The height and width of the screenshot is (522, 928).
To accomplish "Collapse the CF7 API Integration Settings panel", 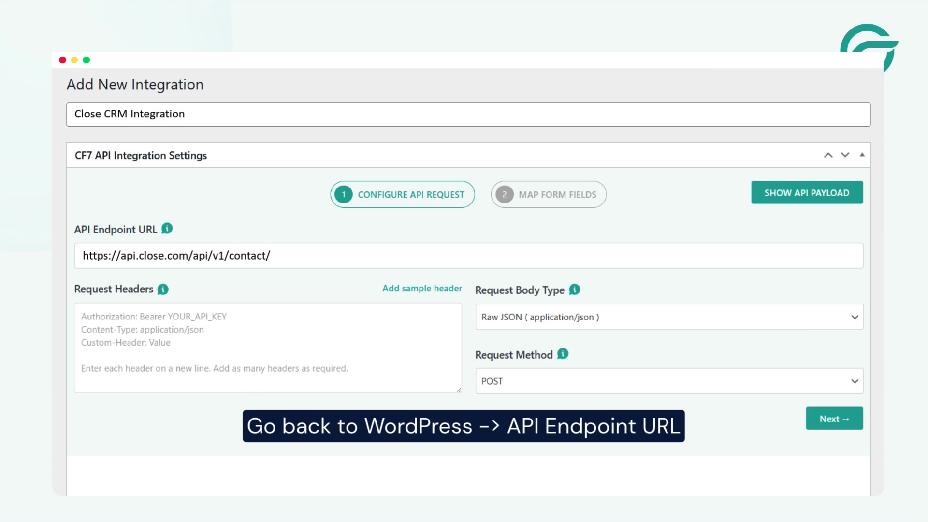I will pyautogui.click(x=862, y=155).
